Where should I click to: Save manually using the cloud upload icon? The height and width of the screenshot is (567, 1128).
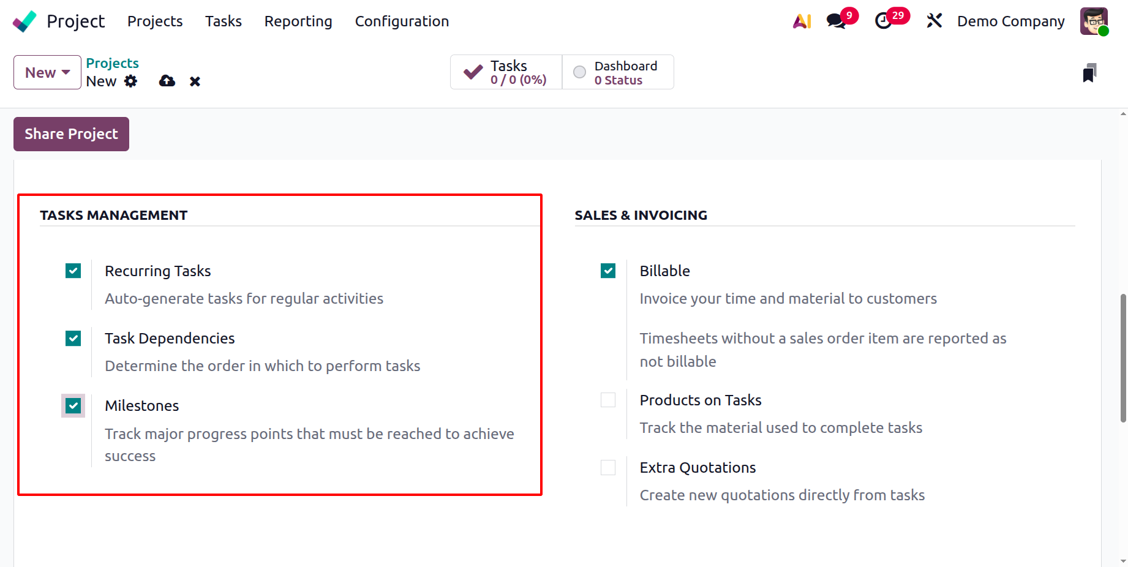coord(167,81)
